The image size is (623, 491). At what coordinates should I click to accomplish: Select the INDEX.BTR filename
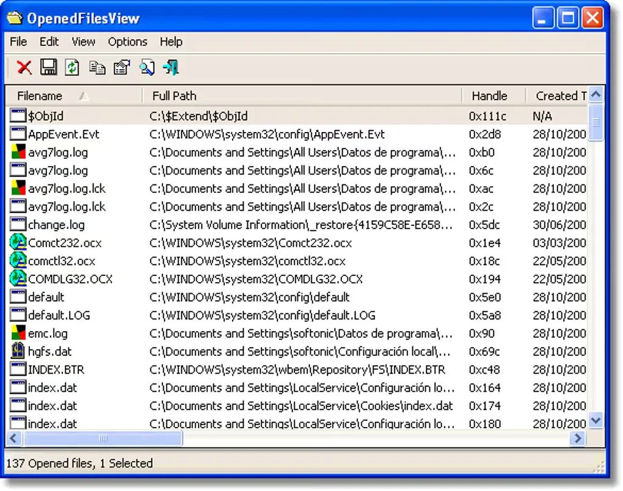point(56,370)
